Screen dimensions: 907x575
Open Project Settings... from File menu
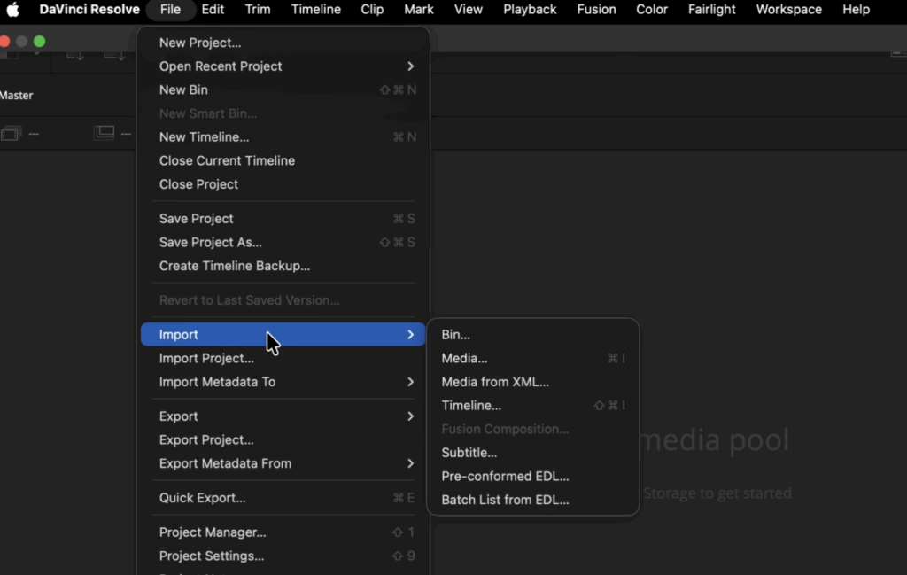pyautogui.click(x=211, y=556)
